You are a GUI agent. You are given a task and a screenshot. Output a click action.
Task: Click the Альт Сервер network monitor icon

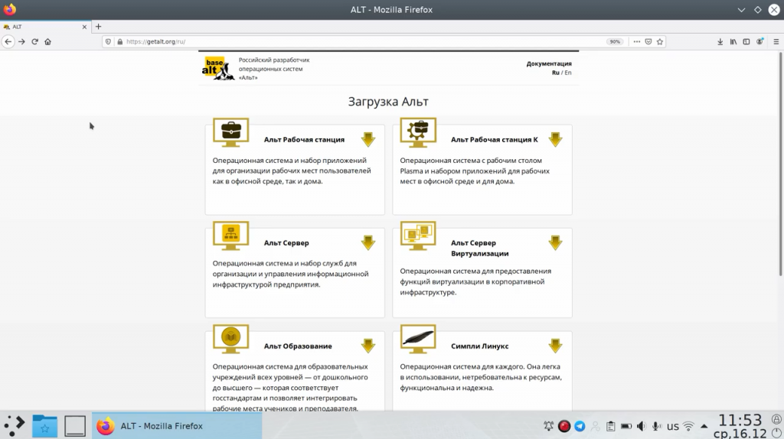pos(231,236)
